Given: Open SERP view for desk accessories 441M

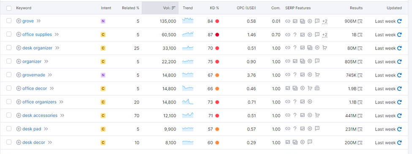Looking at the screenshot, I should click(360, 115).
